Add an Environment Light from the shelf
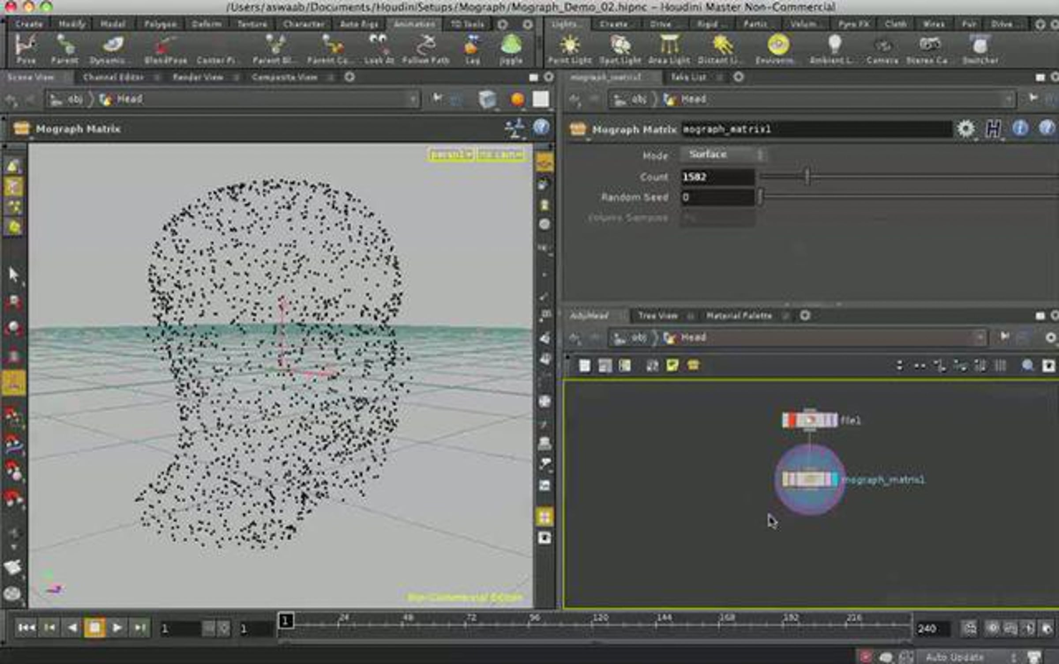 777,49
